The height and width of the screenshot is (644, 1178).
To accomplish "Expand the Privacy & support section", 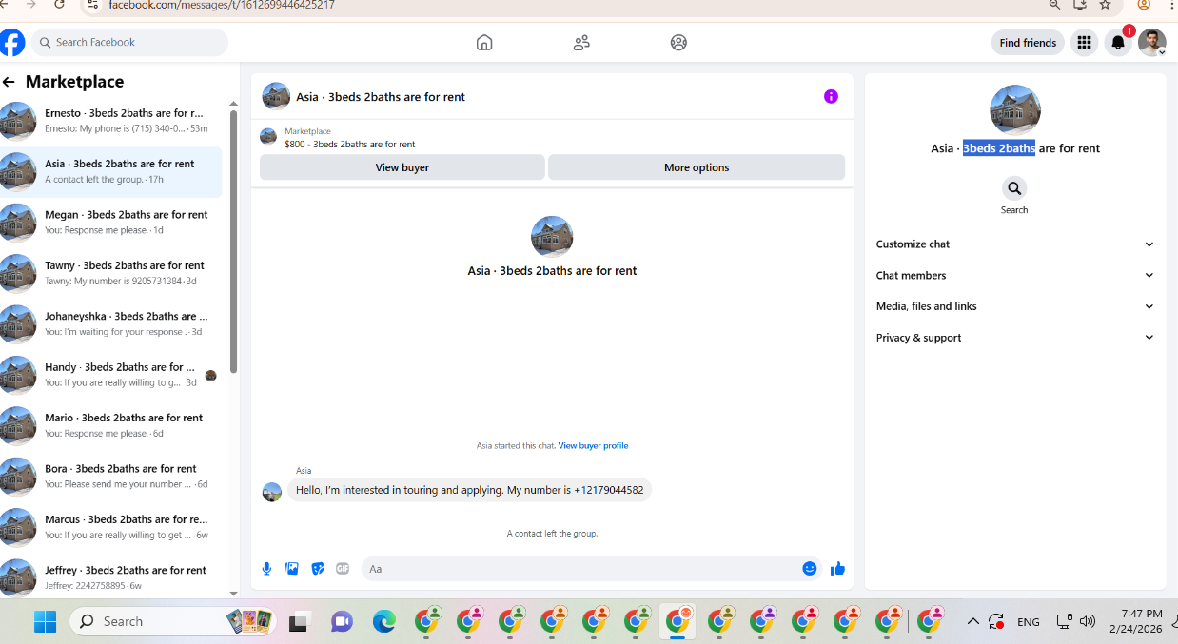I will (1014, 338).
